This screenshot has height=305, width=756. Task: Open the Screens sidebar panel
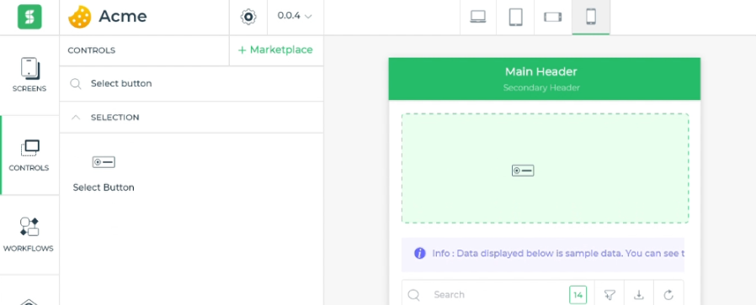click(x=29, y=75)
